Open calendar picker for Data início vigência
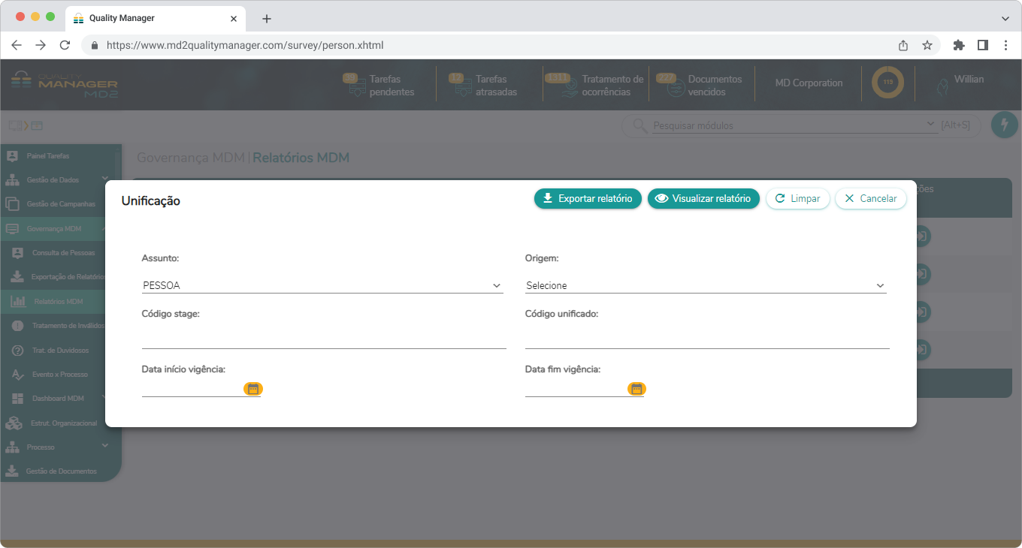 tap(253, 389)
